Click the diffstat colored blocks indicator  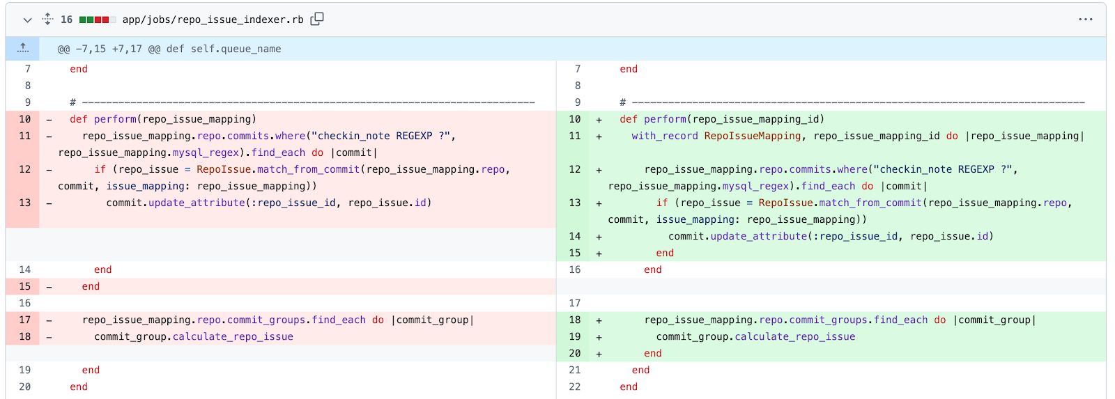(x=97, y=19)
